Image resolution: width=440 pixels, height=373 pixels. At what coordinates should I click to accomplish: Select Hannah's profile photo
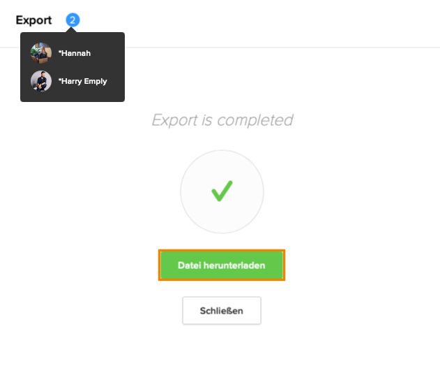pos(41,53)
